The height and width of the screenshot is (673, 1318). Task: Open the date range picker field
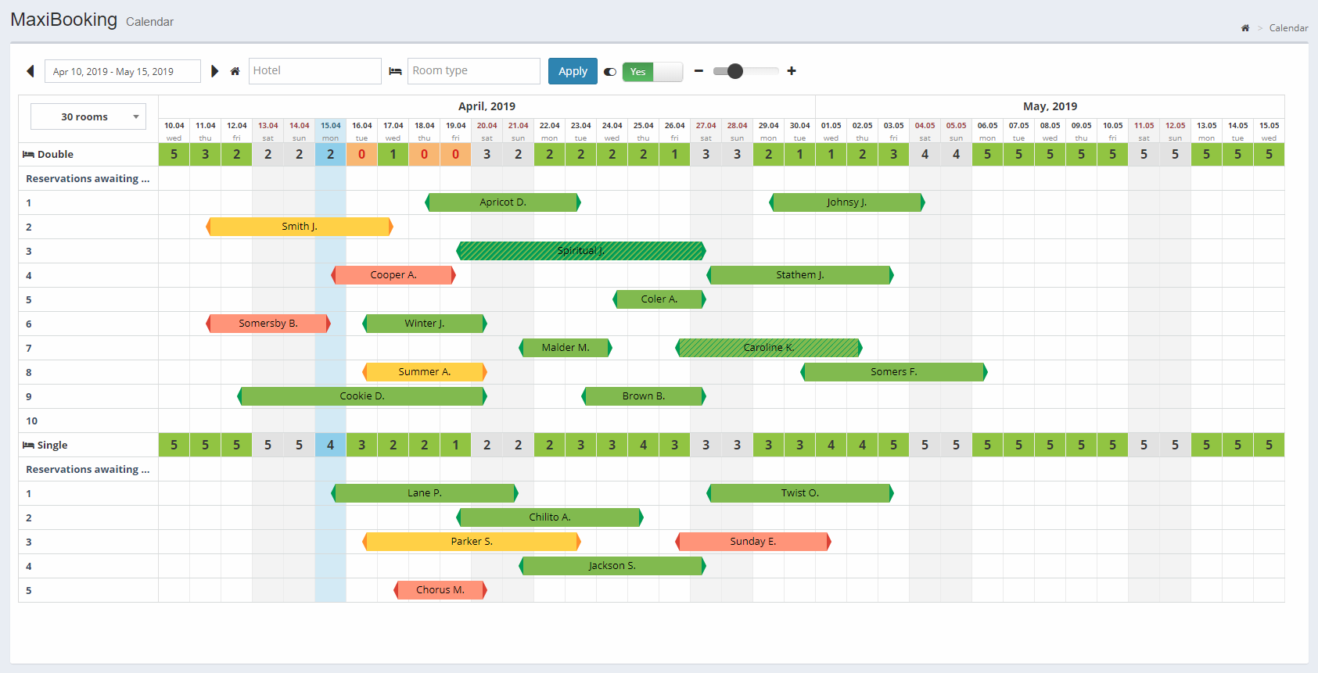(x=123, y=71)
